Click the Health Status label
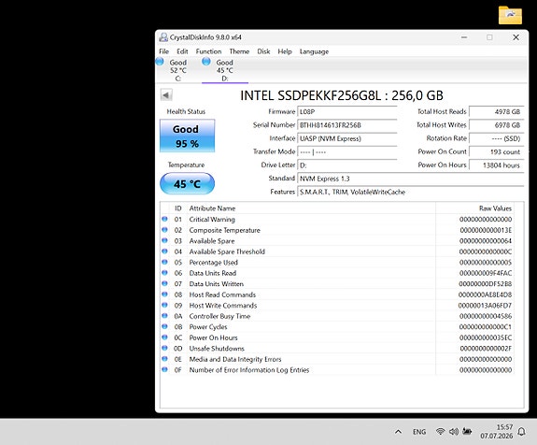The height and width of the screenshot is (445, 537). [186, 111]
